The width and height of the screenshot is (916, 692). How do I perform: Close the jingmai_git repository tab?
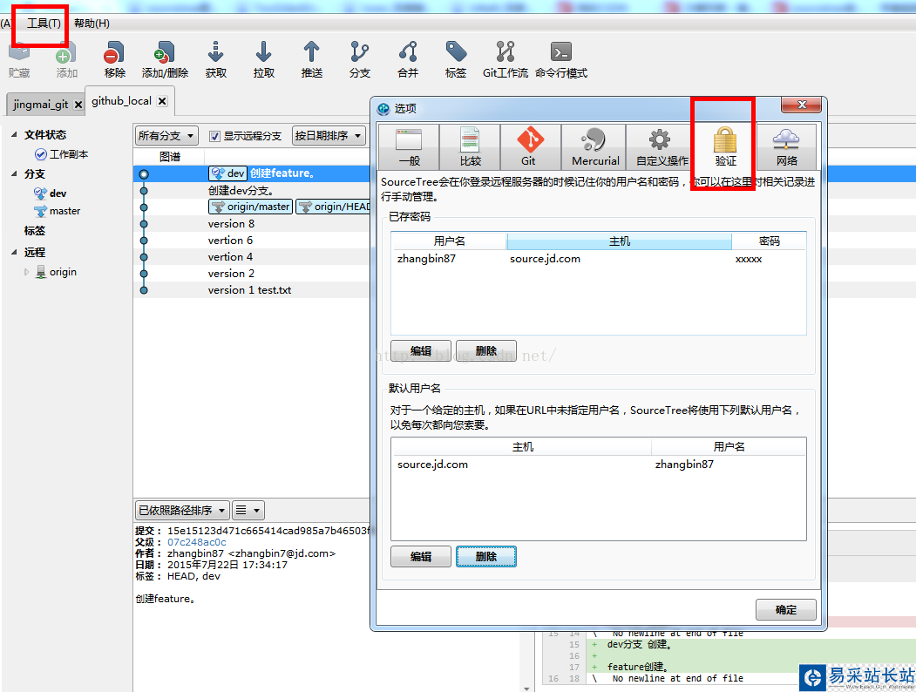pyautogui.click(x=78, y=105)
